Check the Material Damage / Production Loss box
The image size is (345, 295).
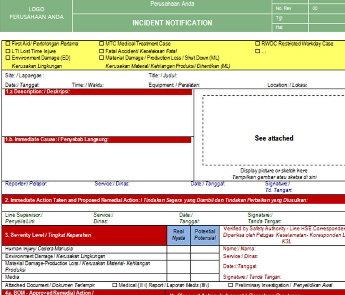[x=101, y=58]
